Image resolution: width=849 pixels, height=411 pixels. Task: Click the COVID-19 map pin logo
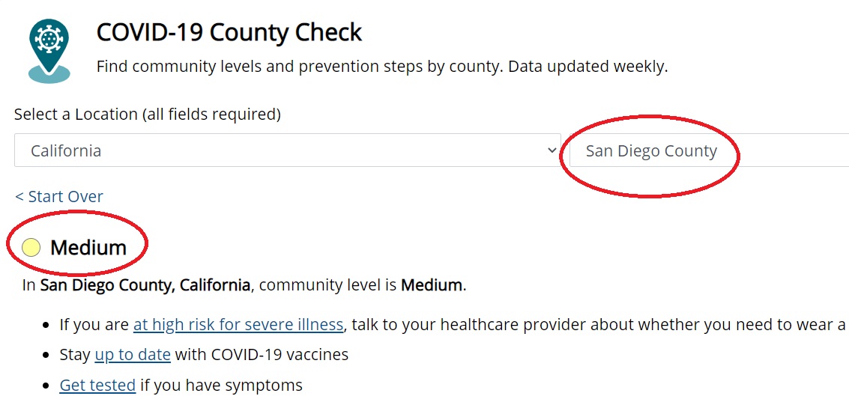tap(49, 49)
